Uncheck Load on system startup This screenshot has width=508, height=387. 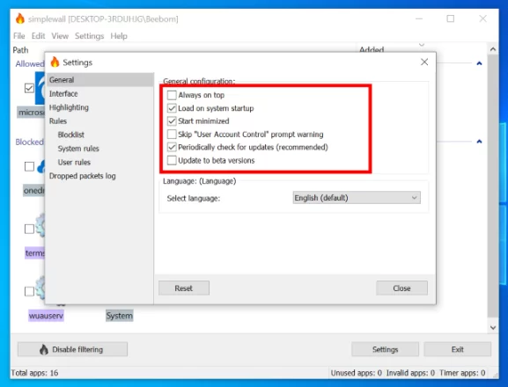(x=172, y=108)
